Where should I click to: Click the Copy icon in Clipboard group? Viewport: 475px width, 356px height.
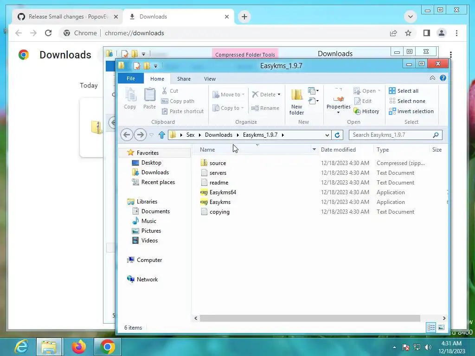click(130, 98)
